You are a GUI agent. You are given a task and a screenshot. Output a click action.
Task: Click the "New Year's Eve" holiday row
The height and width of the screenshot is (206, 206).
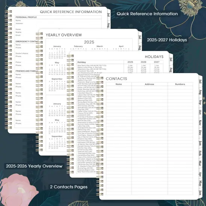88,172
